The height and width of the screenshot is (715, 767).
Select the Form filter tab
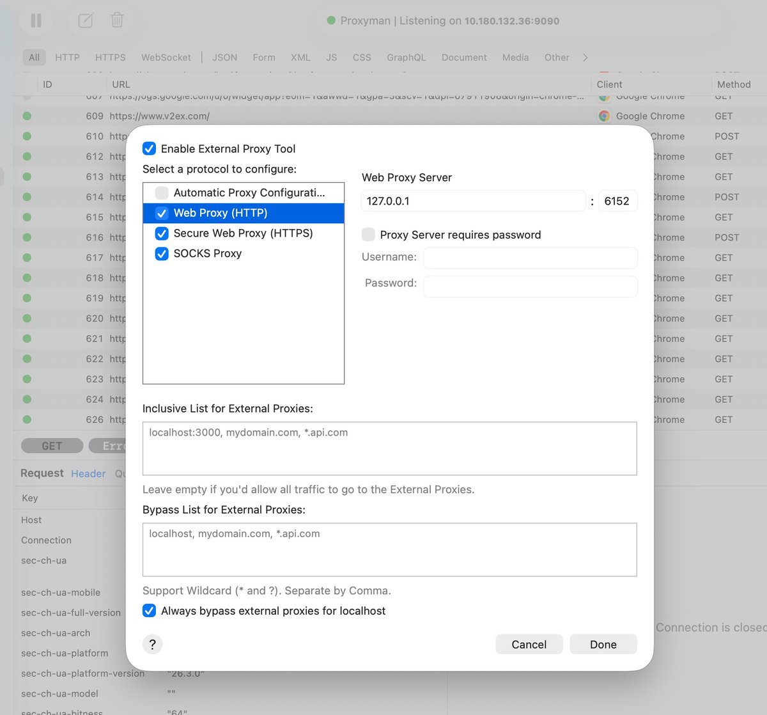click(264, 58)
